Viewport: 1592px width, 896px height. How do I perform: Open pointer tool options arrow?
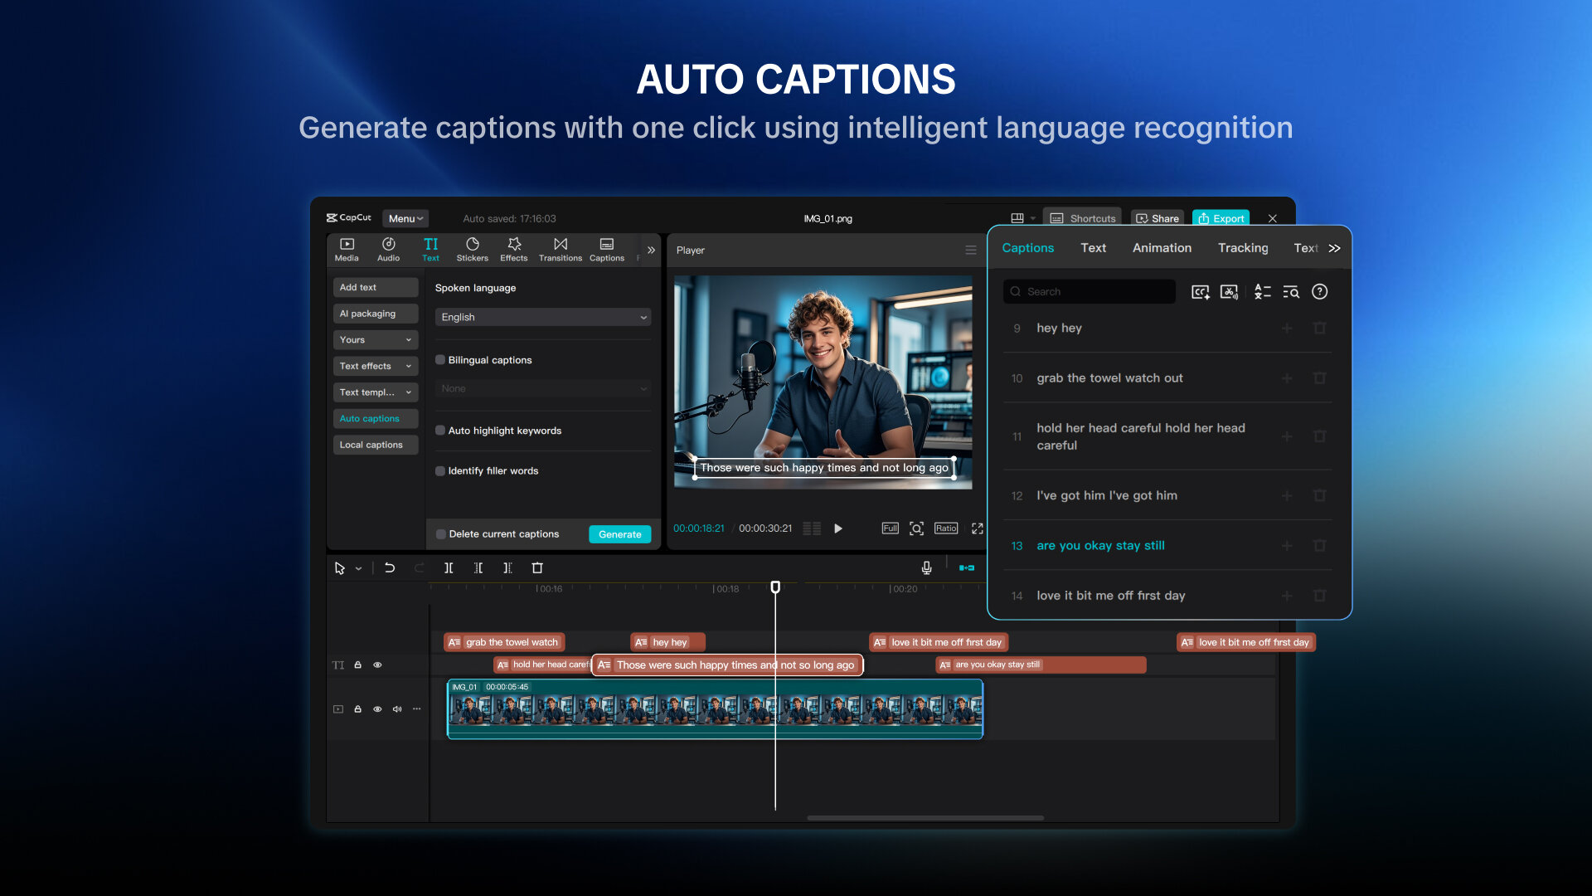(x=358, y=569)
